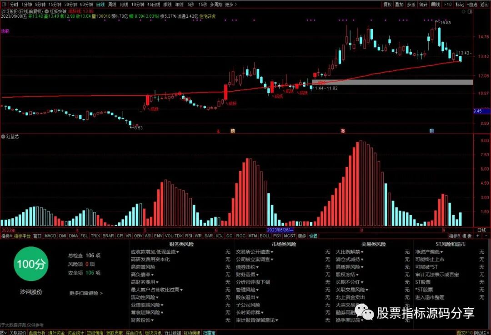Open 更多扫雷避险 link
The width and height of the screenshot is (491, 335).
point(86,293)
